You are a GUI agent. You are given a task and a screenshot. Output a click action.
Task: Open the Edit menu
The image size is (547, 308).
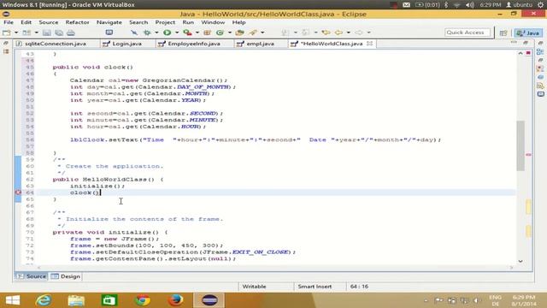(26, 22)
